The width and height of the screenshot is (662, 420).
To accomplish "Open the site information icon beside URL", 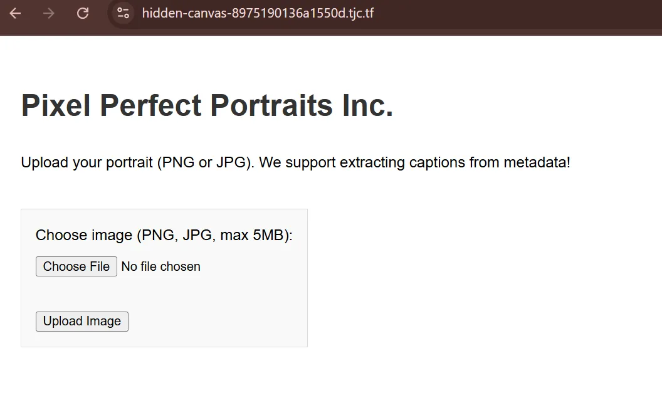I will (123, 13).
